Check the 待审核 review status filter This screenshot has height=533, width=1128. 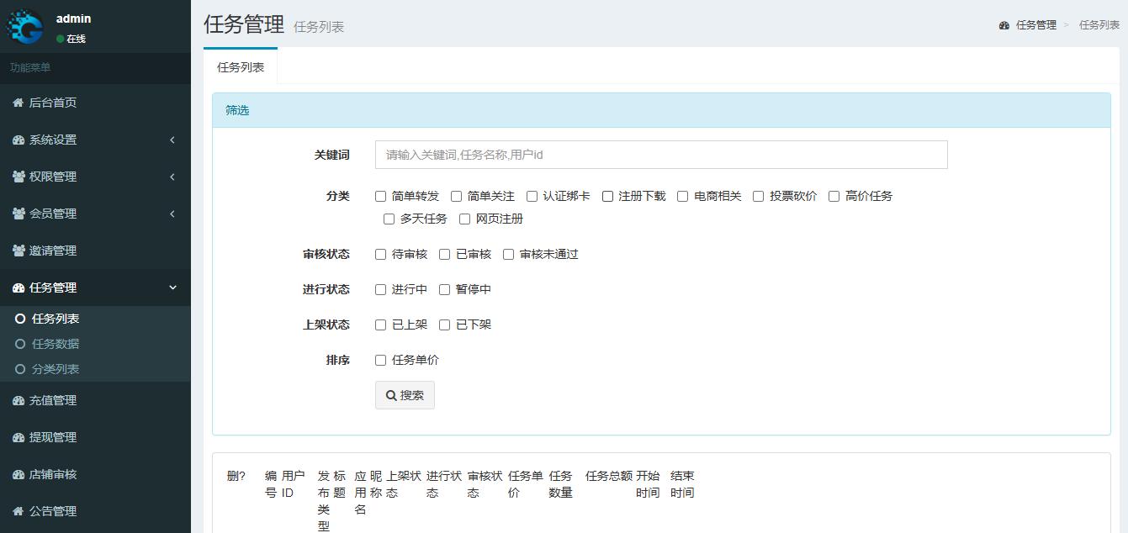[380, 253]
